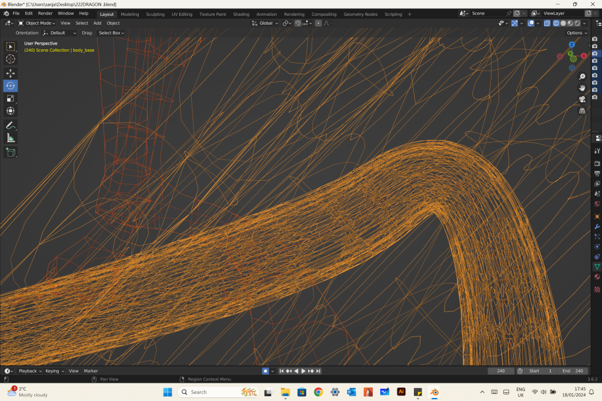The height and width of the screenshot is (401, 602).
Task: Open the Drag Select Box dropdown
Action: coord(111,33)
